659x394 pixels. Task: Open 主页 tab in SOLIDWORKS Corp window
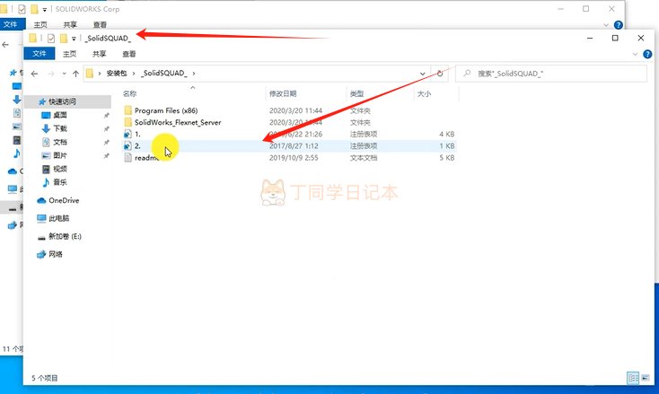pos(40,25)
